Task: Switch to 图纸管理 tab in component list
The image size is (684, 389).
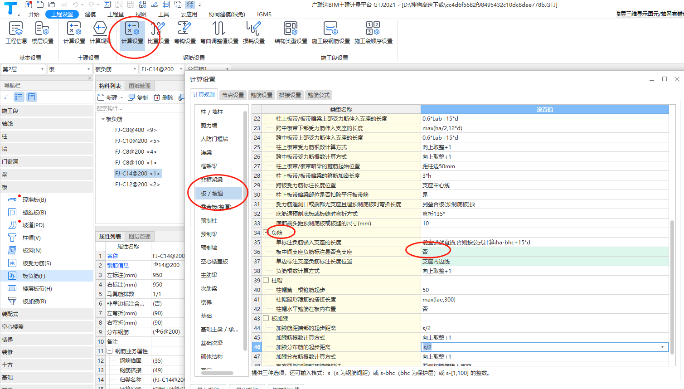Action: tap(140, 86)
